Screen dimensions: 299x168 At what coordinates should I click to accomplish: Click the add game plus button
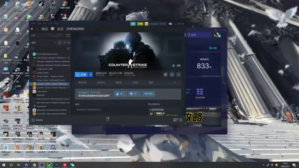click(x=33, y=120)
